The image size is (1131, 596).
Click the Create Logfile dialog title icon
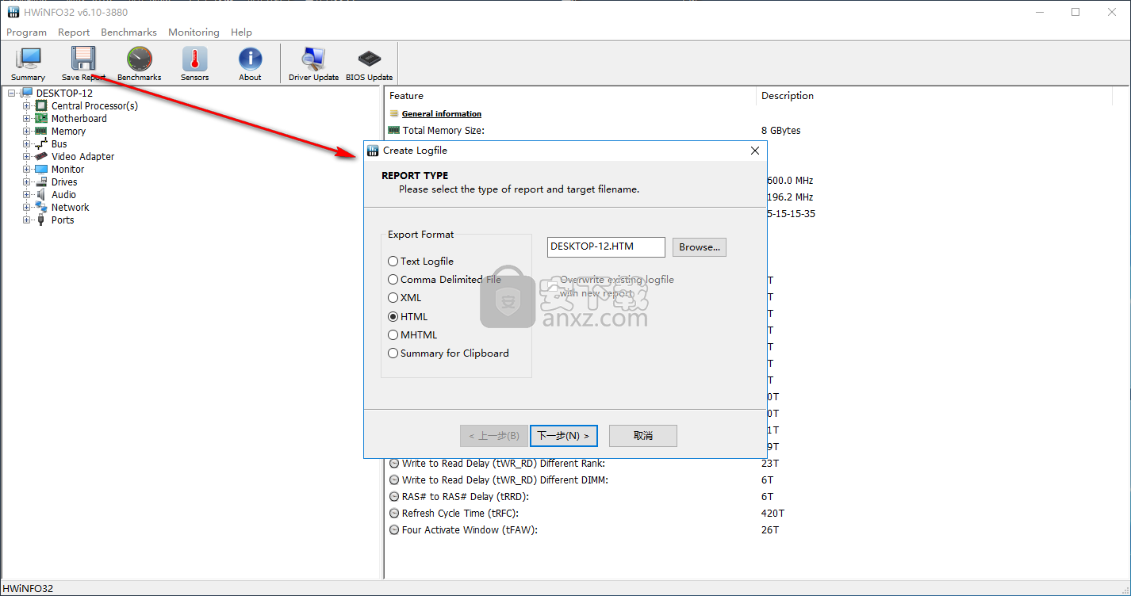pos(373,151)
